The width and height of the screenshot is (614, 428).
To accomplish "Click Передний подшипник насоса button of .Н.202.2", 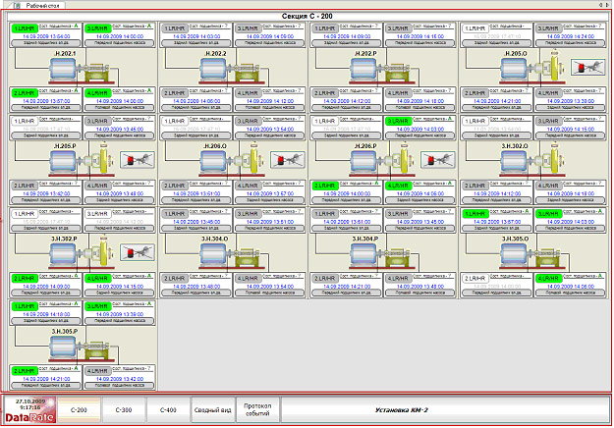I will tap(270, 43).
